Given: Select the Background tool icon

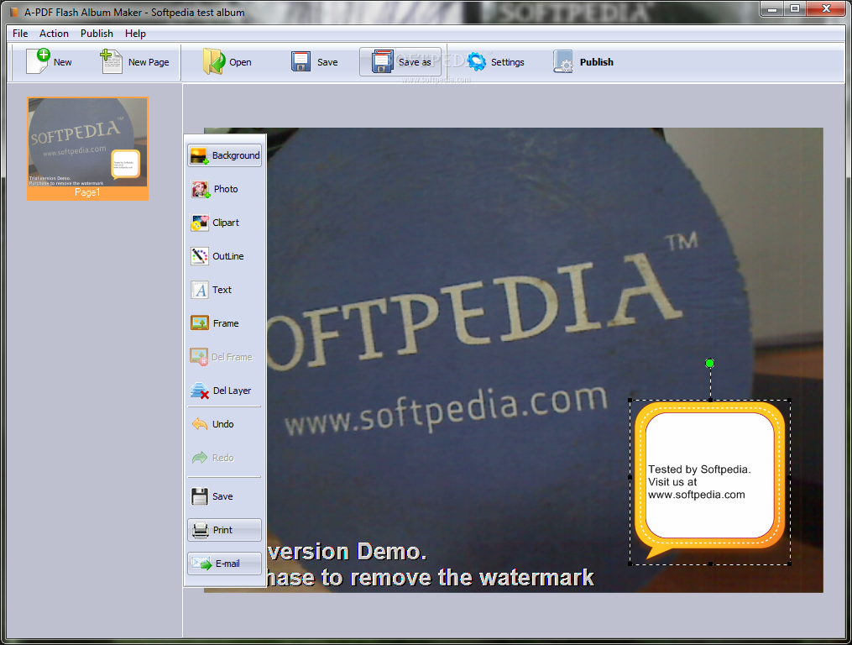Looking at the screenshot, I should pos(199,155).
